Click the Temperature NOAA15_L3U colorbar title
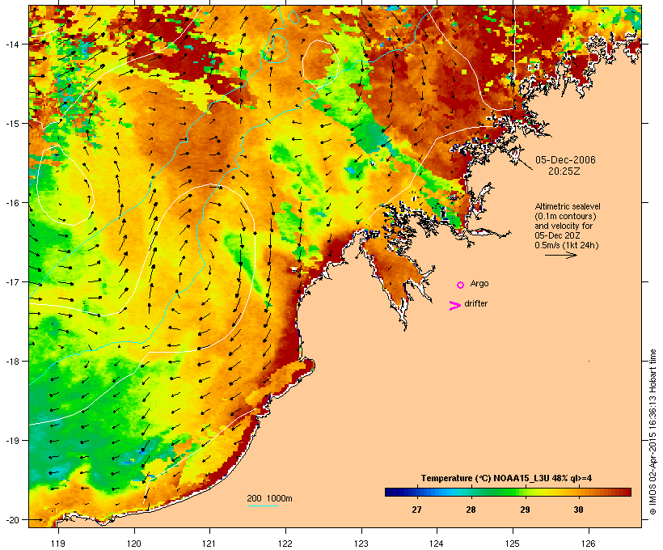Screen dimensions: 663x550 coord(506,478)
